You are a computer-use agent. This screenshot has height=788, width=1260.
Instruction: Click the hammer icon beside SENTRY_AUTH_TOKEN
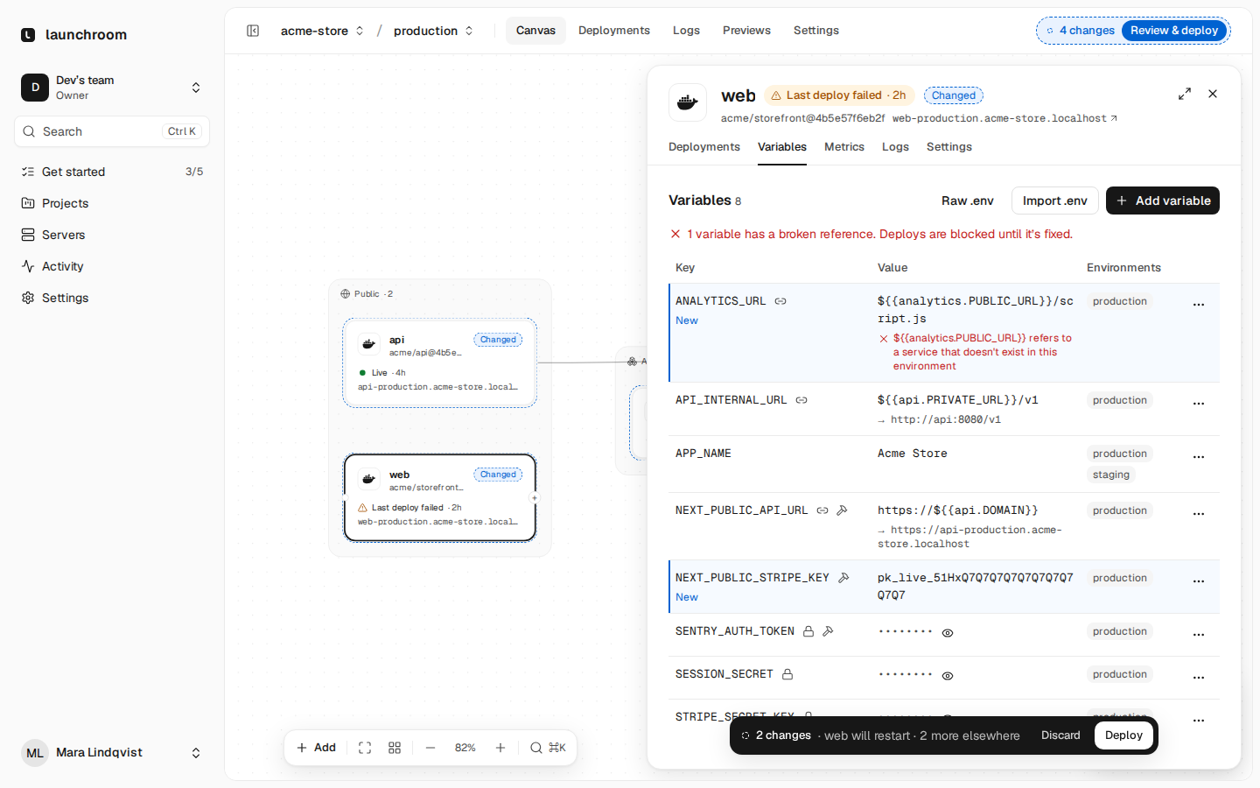(x=828, y=631)
